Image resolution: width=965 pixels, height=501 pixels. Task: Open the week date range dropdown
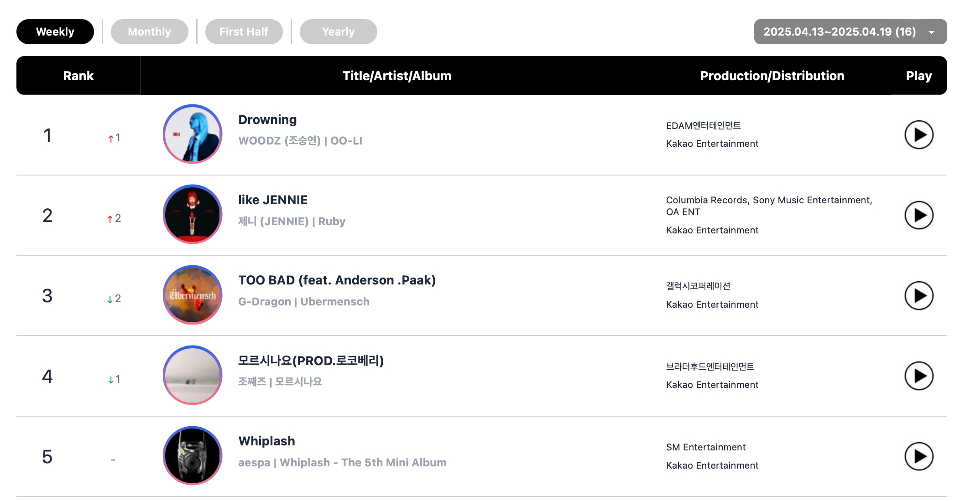point(850,32)
